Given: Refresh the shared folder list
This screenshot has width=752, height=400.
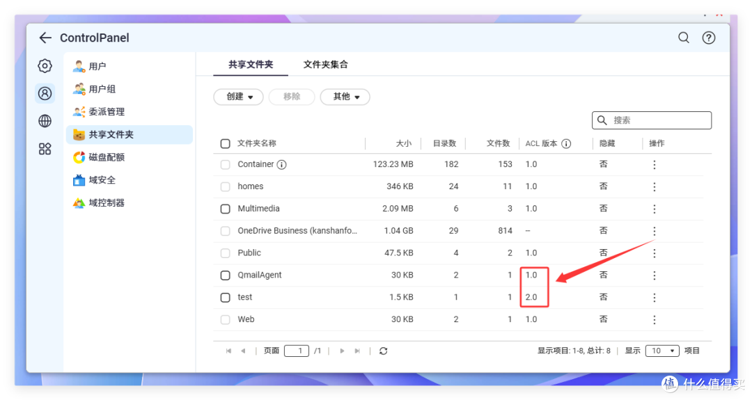Looking at the screenshot, I should point(383,351).
